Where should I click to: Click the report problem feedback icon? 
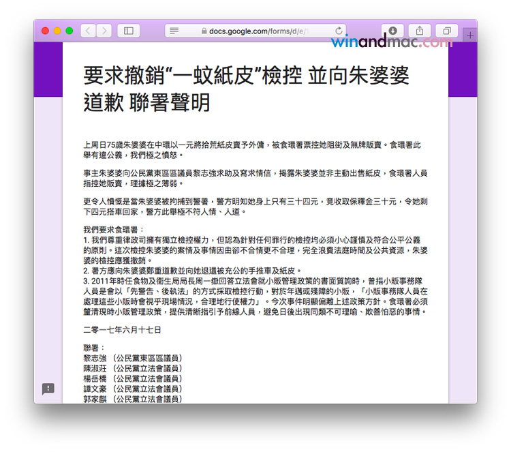pyautogui.click(x=48, y=389)
